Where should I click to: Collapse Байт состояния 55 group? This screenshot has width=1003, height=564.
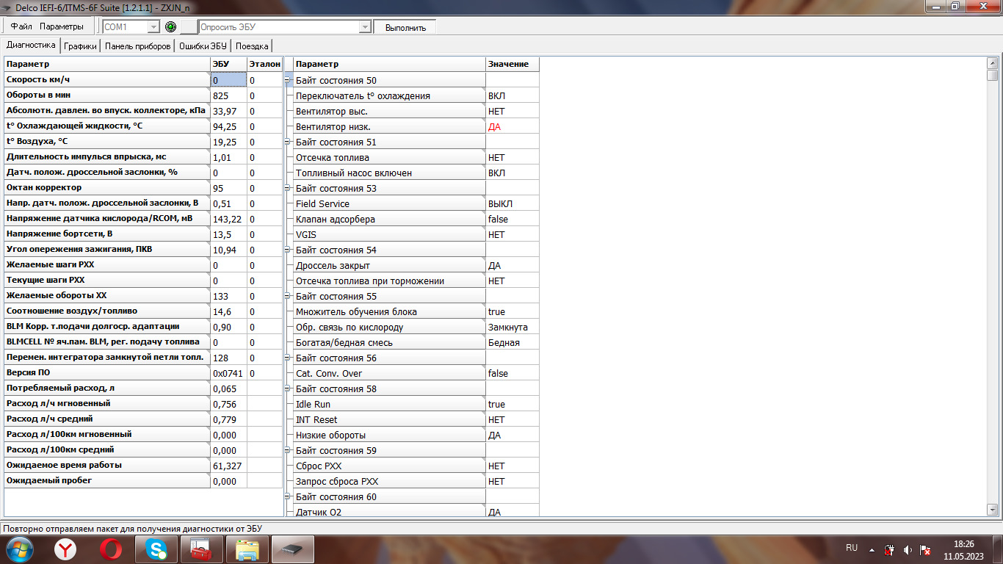tap(288, 297)
